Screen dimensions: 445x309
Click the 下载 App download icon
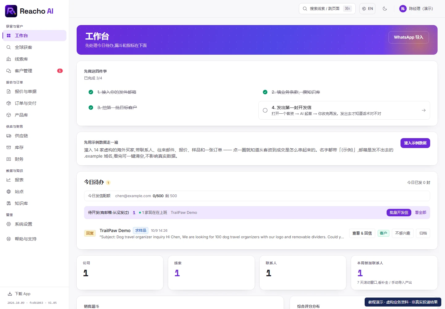10,294
